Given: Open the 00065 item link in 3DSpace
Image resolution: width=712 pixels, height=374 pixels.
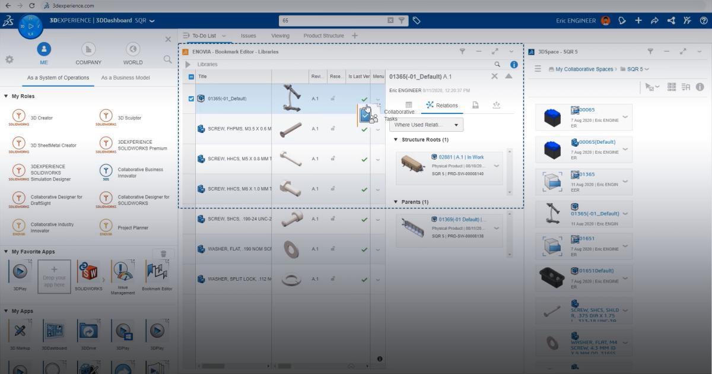Looking at the screenshot, I should pyautogui.click(x=587, y=110).
